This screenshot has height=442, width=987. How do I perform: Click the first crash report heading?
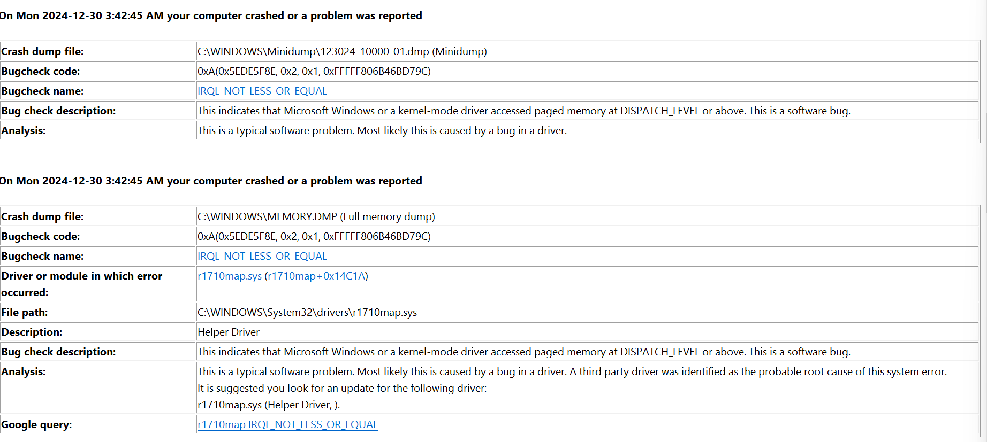click(211, 15)
